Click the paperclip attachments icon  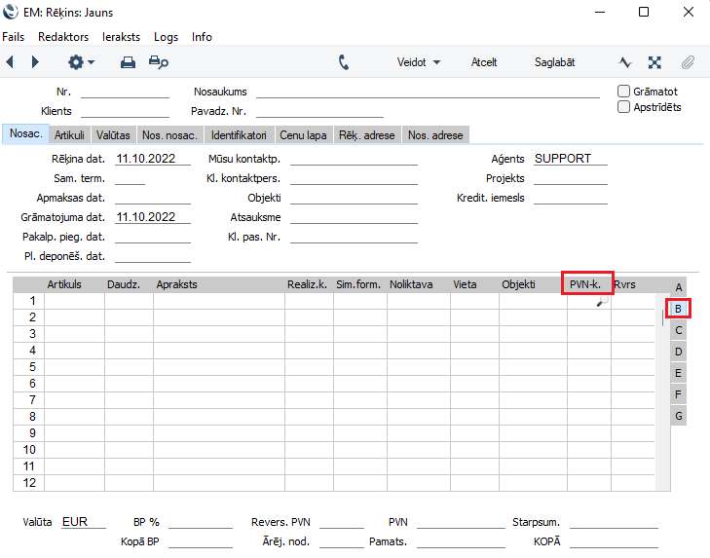(x=688, y=62)
